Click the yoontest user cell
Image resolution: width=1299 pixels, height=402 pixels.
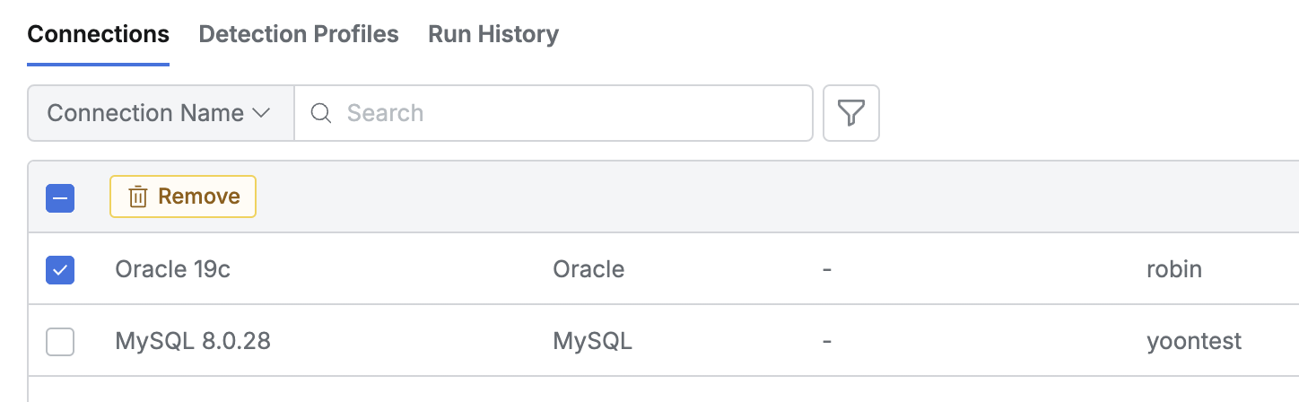coord(1194,342)
